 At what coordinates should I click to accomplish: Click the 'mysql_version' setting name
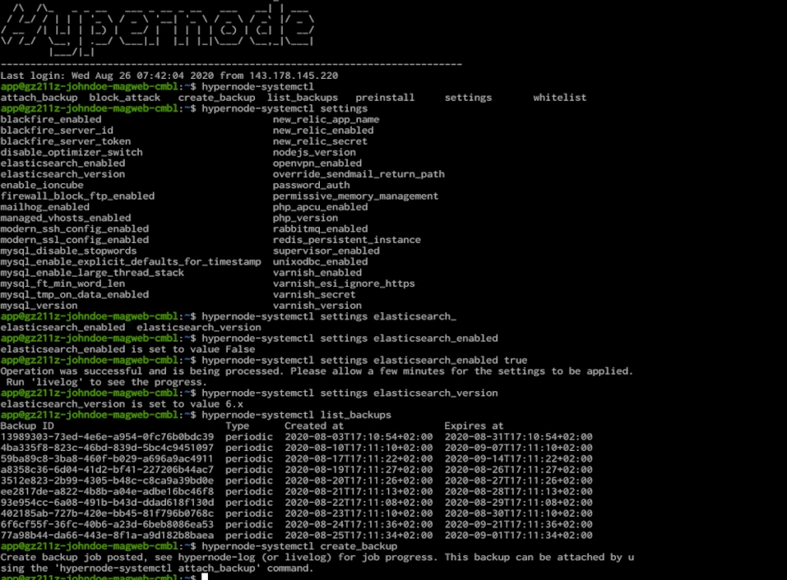click(x=39, y=306)
